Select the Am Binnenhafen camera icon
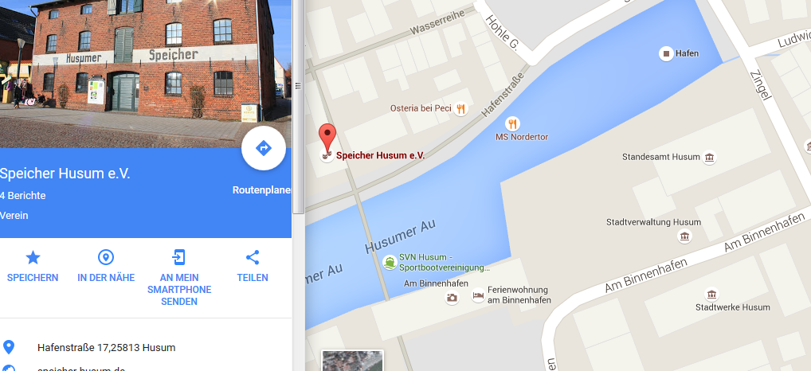The width and height of the screenshot is (811, 371). point(452,298)
